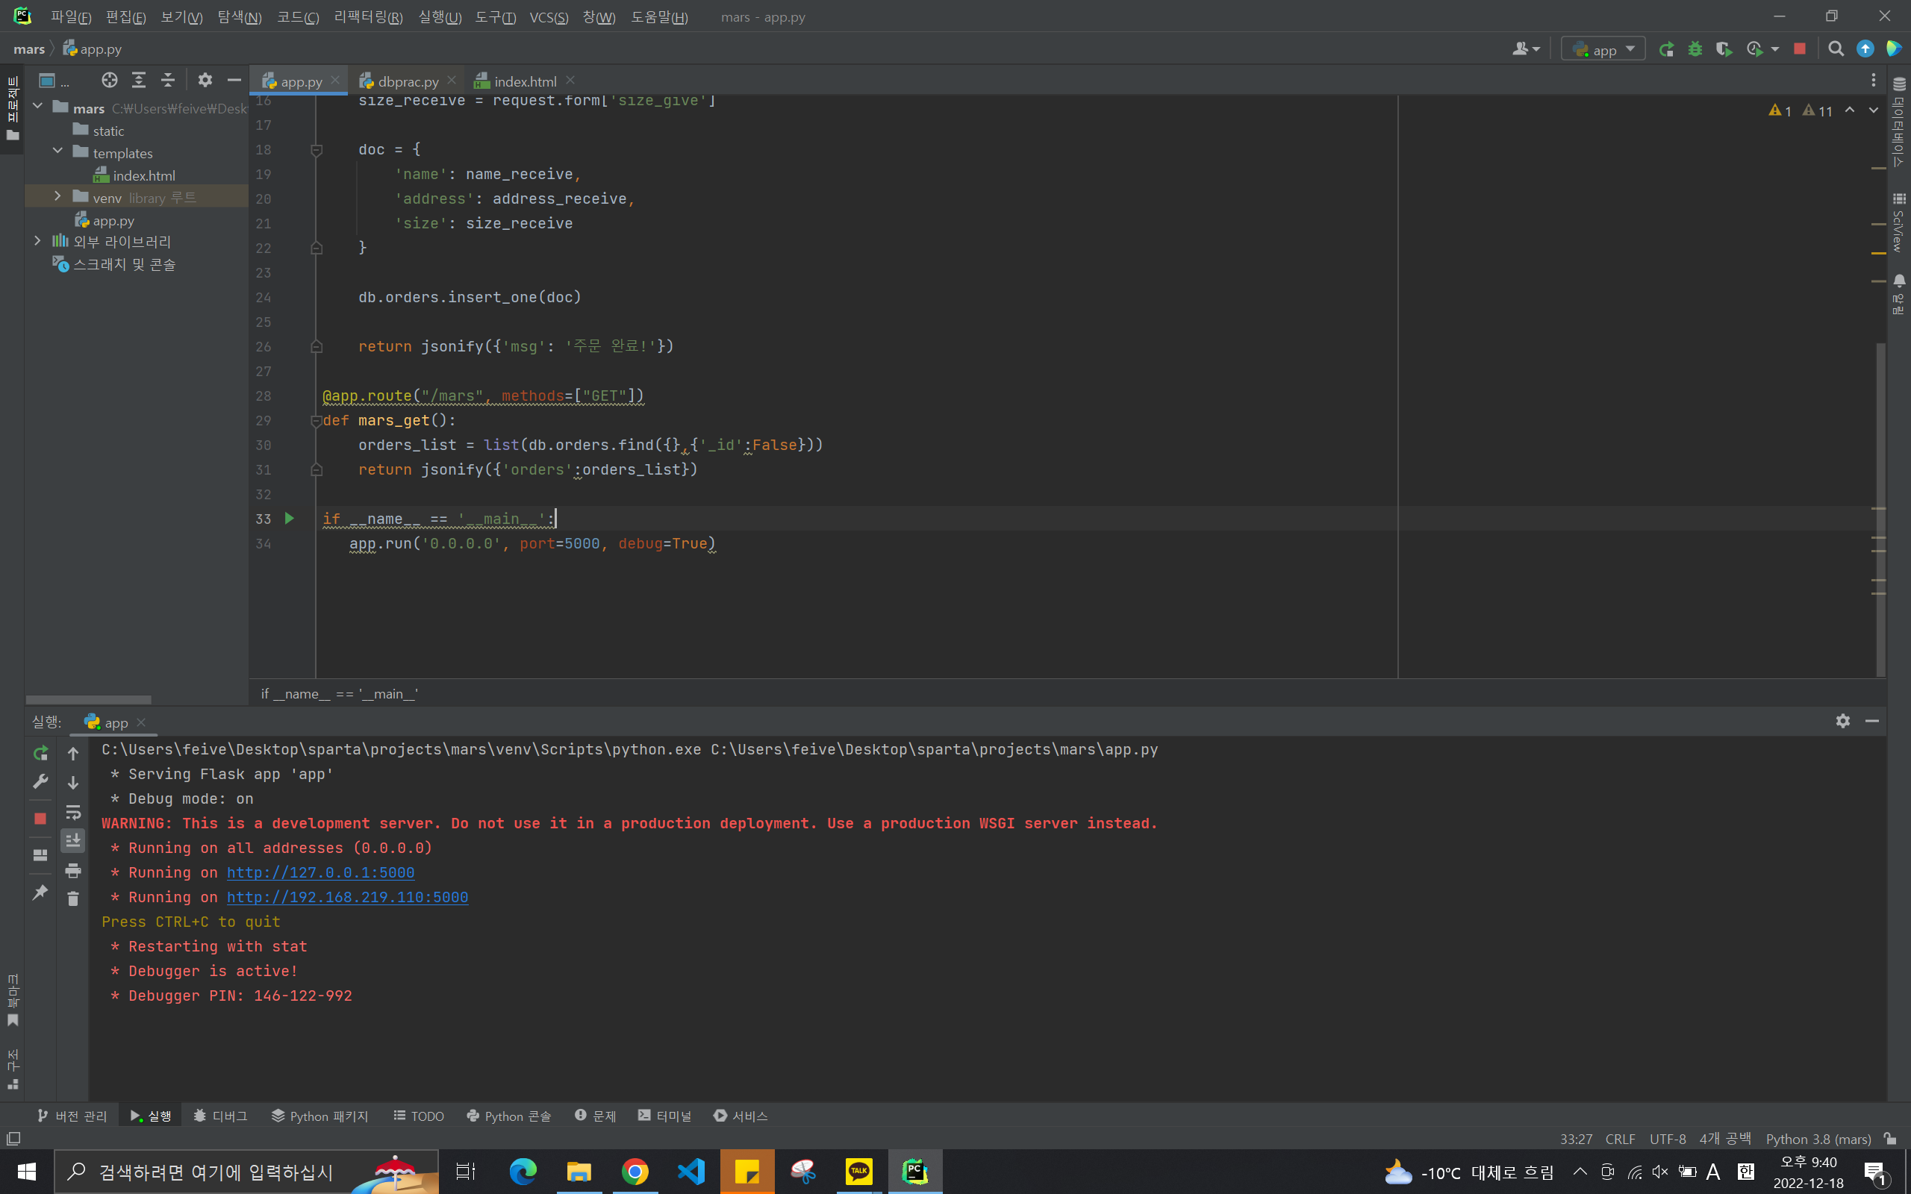Expand the venv folder

(x=57, y=196)
